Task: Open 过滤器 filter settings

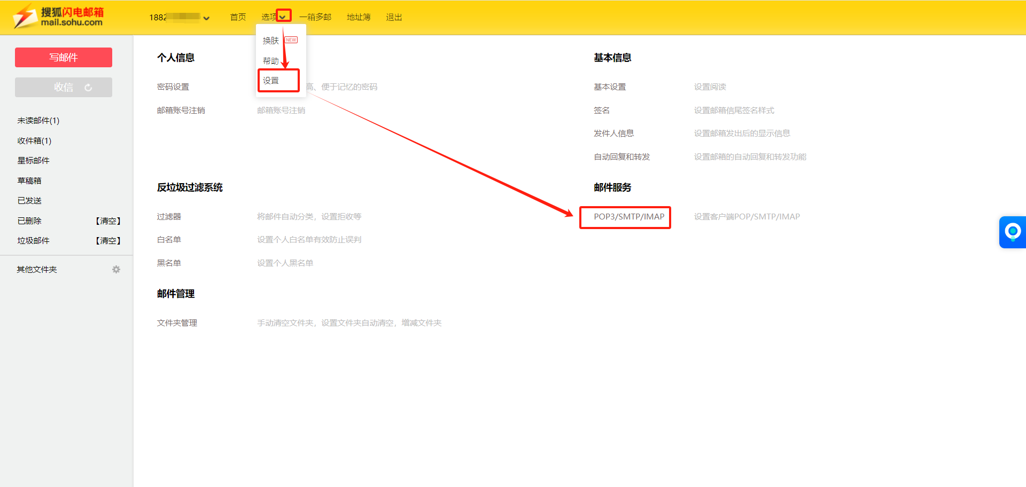Action: coord(169,217)
